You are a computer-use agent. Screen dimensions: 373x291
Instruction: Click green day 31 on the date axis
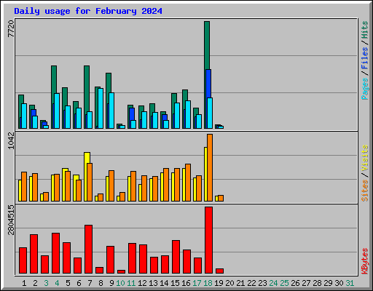click(350, 283)
